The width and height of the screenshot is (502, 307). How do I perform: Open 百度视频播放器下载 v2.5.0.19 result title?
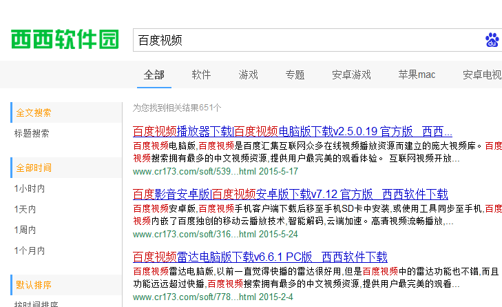point(292,132)
